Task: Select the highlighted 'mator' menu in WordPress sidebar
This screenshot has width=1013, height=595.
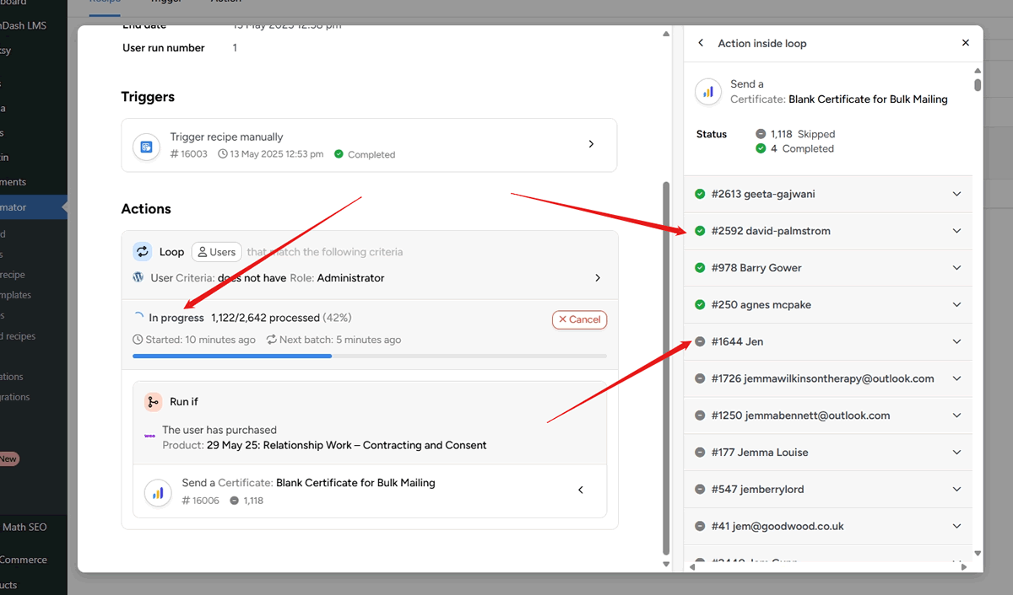Action: click(34, 207)
